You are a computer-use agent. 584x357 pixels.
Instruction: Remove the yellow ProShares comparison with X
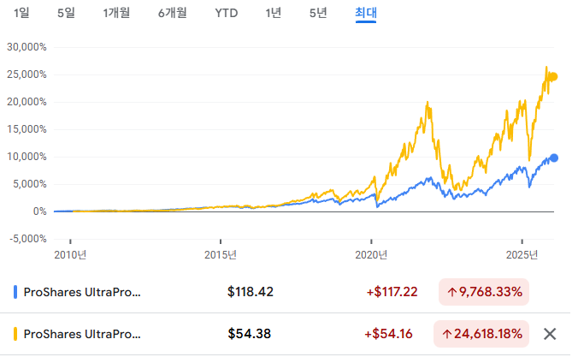point(550,334)
